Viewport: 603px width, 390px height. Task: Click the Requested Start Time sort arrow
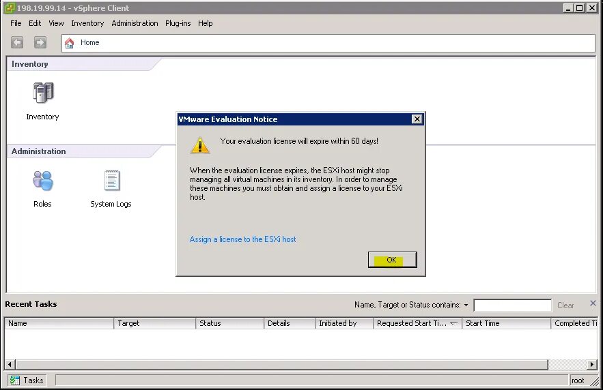click(454, 323)
